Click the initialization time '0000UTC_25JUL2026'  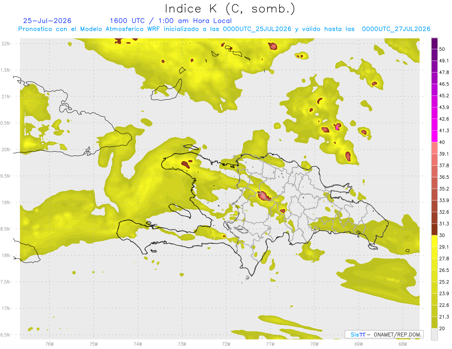point(257,29)
